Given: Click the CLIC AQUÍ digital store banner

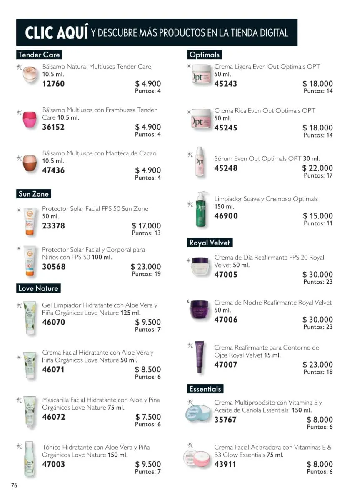Looking at the screenshot, I should coord(157,32).
